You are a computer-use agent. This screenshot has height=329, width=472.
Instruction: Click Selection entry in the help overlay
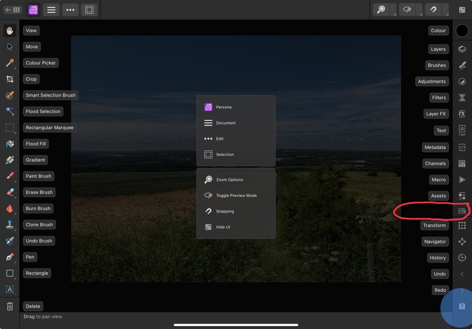225,154
